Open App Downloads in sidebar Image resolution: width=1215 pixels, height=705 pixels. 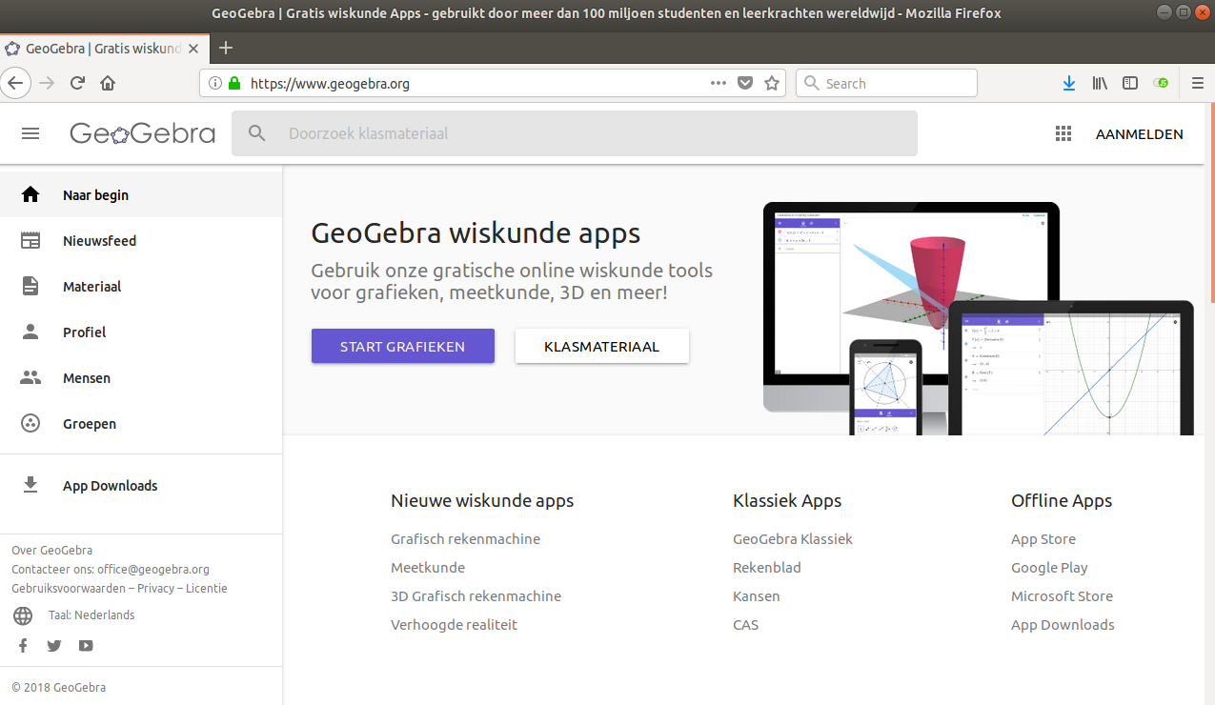[141, 485]
